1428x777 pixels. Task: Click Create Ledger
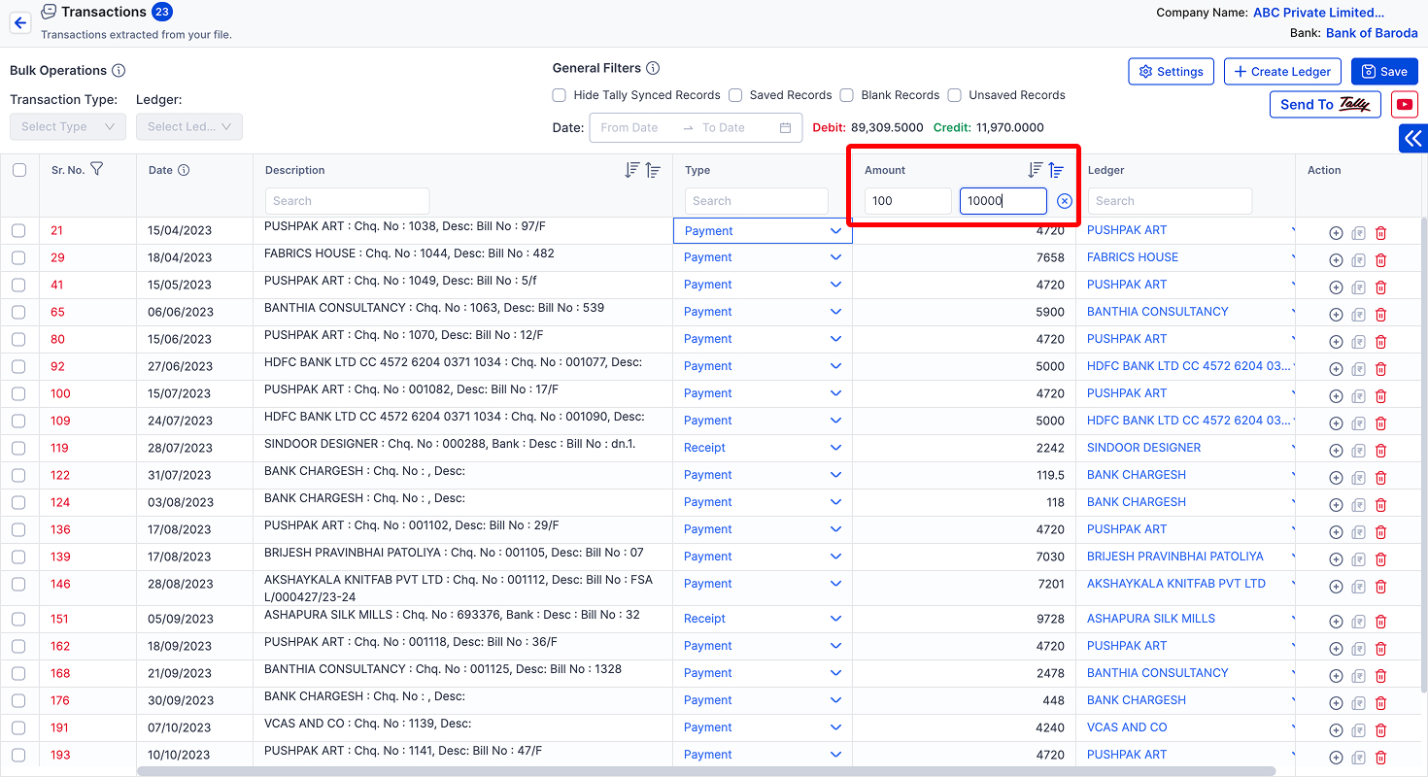point(1283,72)
